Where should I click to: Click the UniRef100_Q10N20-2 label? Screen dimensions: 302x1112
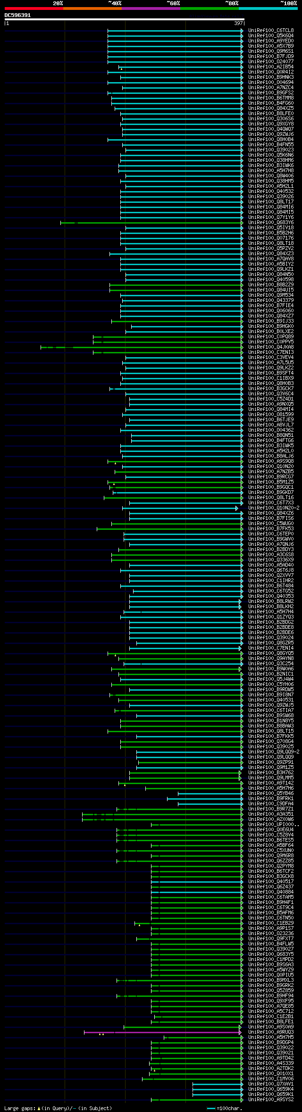point(274,508)
